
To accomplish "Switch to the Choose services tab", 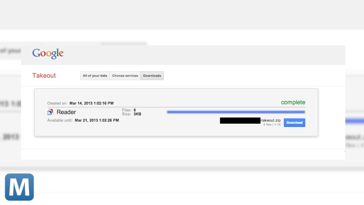I will coord(125,76).
